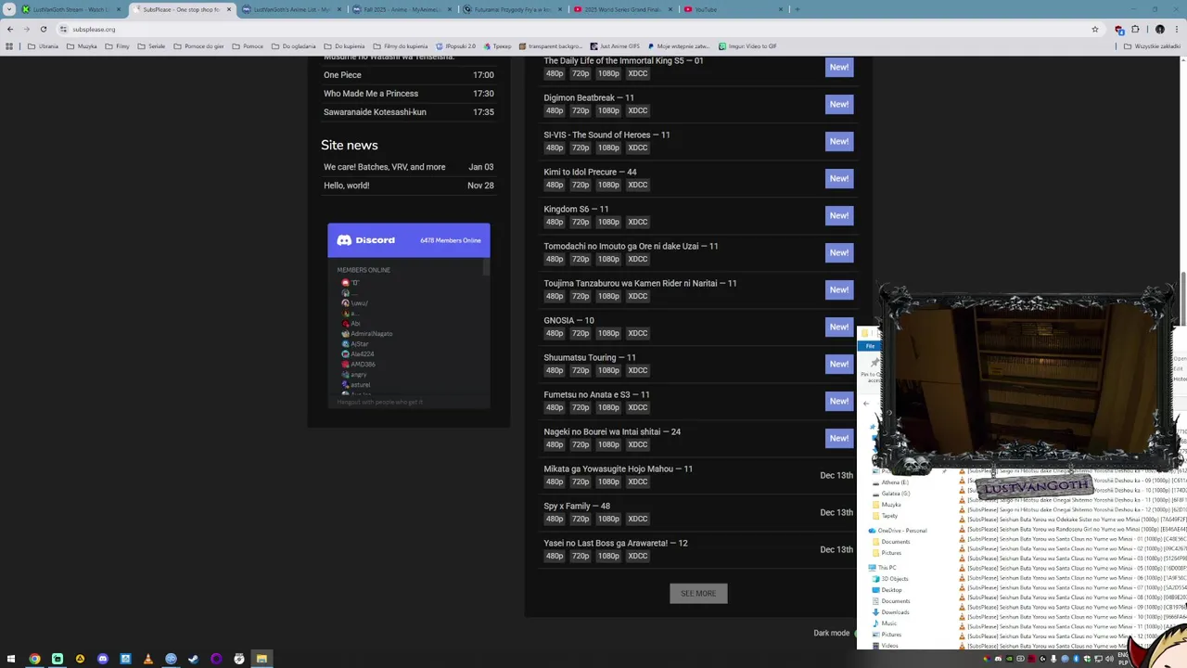Image resolution: width=1187 pixels, height=668 pixels.
Task: Go back using the browser back arrow
Action: [x=10, y=29]
